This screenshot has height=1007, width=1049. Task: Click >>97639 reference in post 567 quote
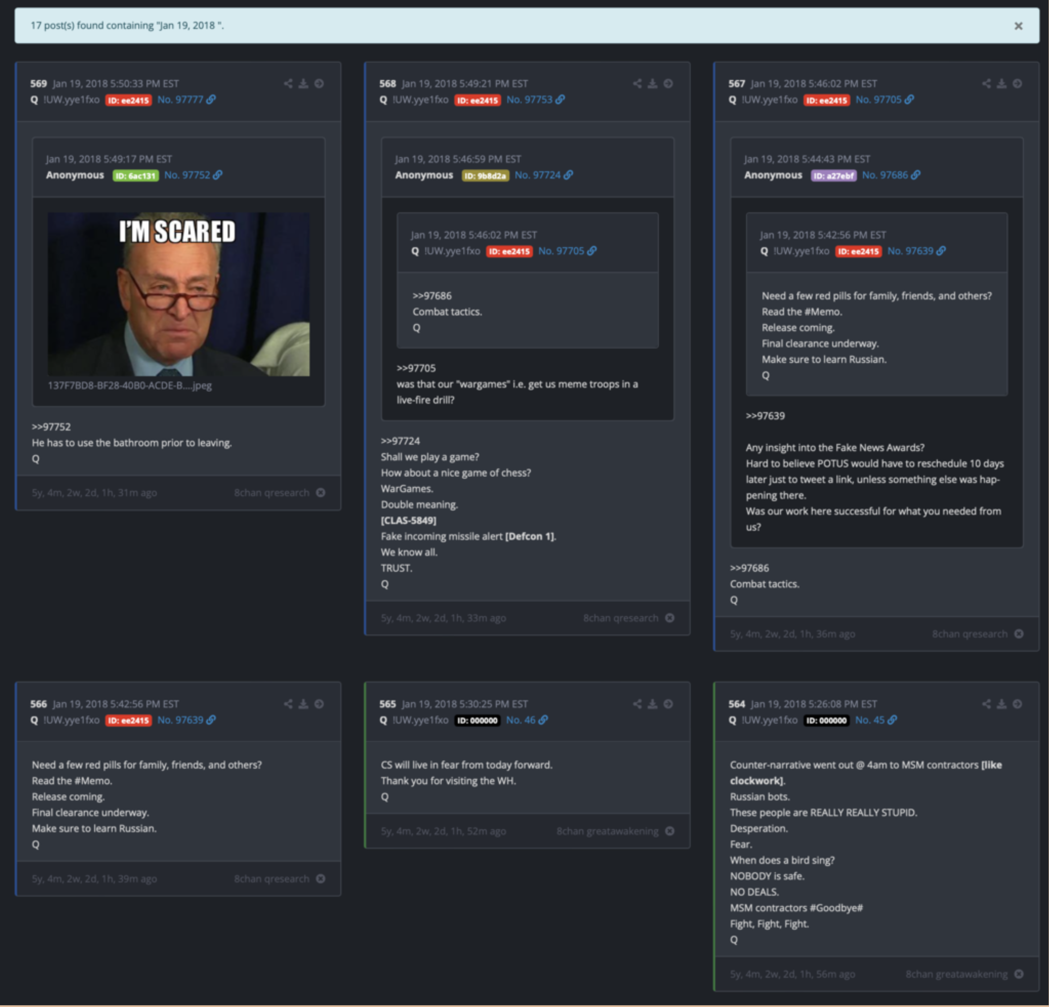tap(765, 416)
